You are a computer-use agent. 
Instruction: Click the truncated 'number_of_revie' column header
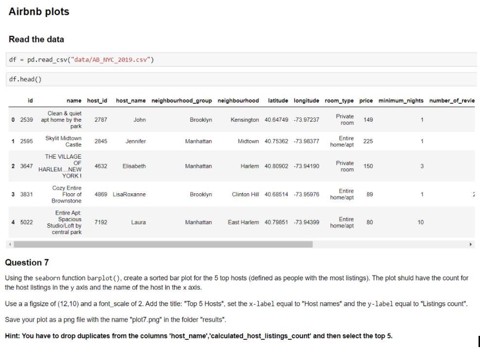point(452,100)
